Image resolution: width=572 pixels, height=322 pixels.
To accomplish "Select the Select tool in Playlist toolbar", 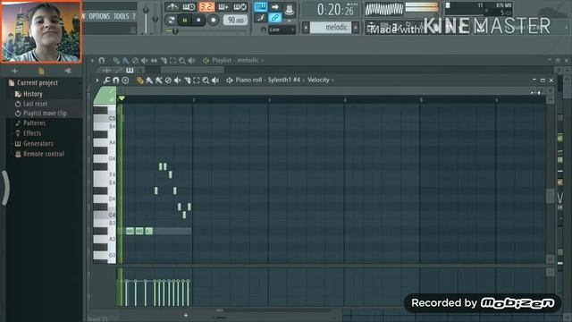I will coord(172,61).
